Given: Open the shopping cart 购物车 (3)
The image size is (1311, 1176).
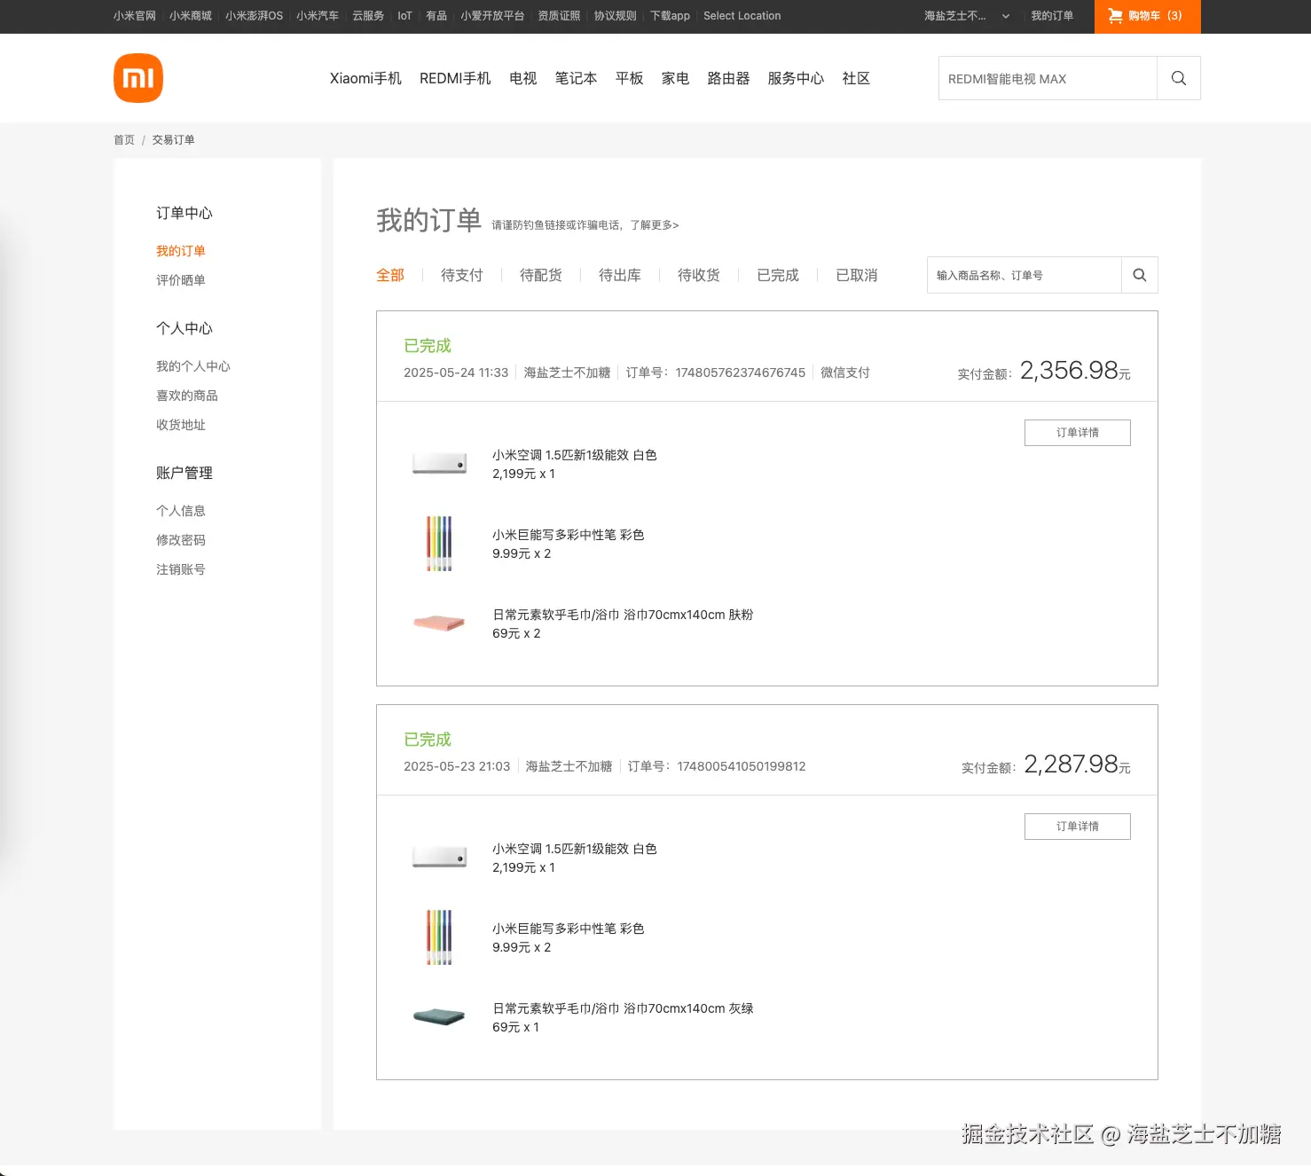Looking at the screenshot, I should pyautogui.click(x=1147, y=16).
